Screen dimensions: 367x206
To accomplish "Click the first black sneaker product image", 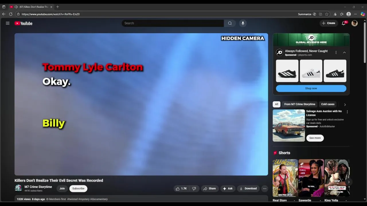I will [x=287, y=71].
